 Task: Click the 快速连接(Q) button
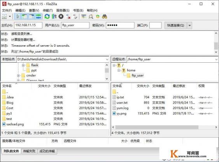[175, 25]
